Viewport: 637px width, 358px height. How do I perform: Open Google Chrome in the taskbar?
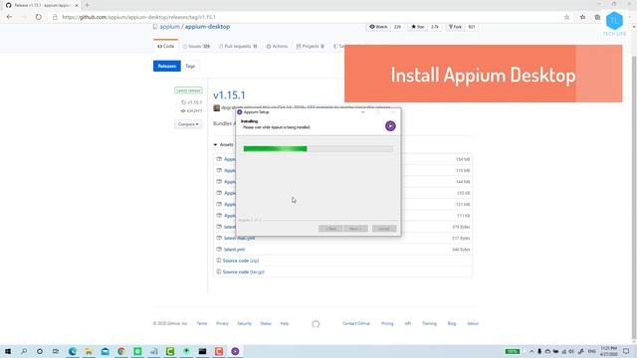pyautogui.click(x=121, y=351)
